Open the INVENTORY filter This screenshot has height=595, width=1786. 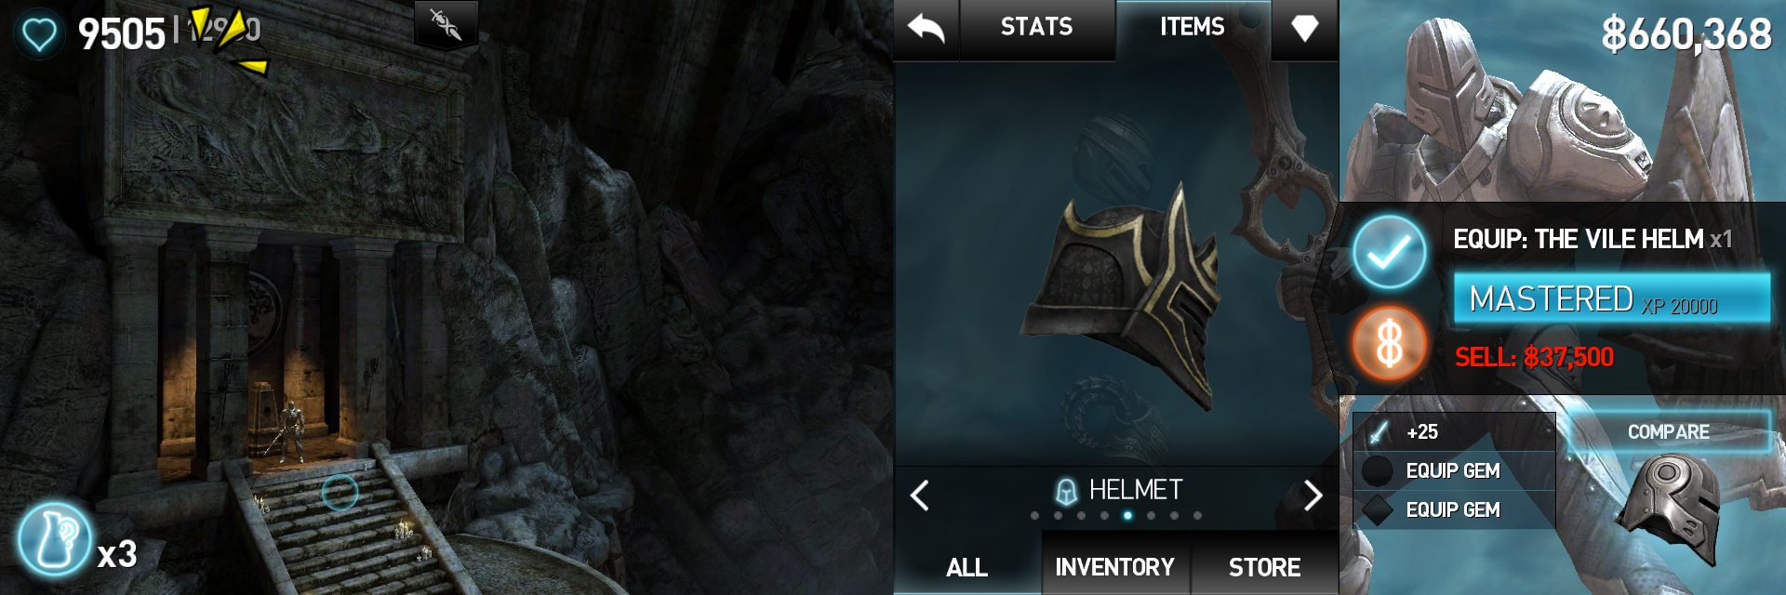point(1114,566)
